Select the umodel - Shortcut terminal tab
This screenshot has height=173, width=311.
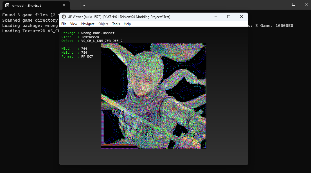tap(36, 6)
